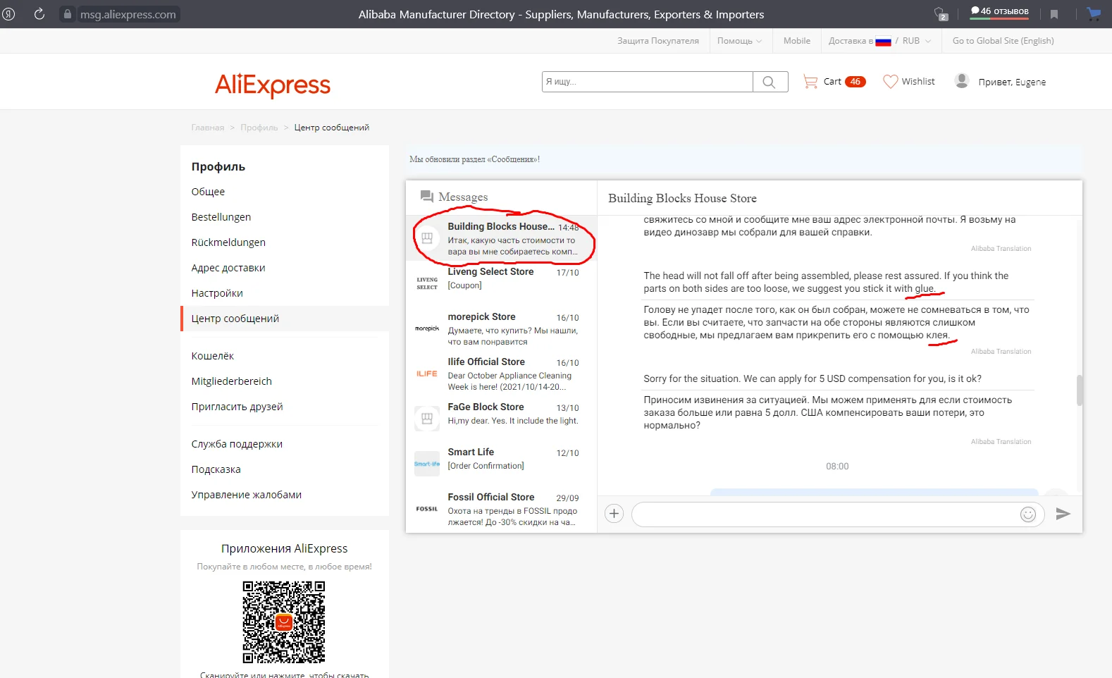Expand the Помощь dropdown
The height and width of the screenshot is (678, 1112).
[x=739, y=41]
